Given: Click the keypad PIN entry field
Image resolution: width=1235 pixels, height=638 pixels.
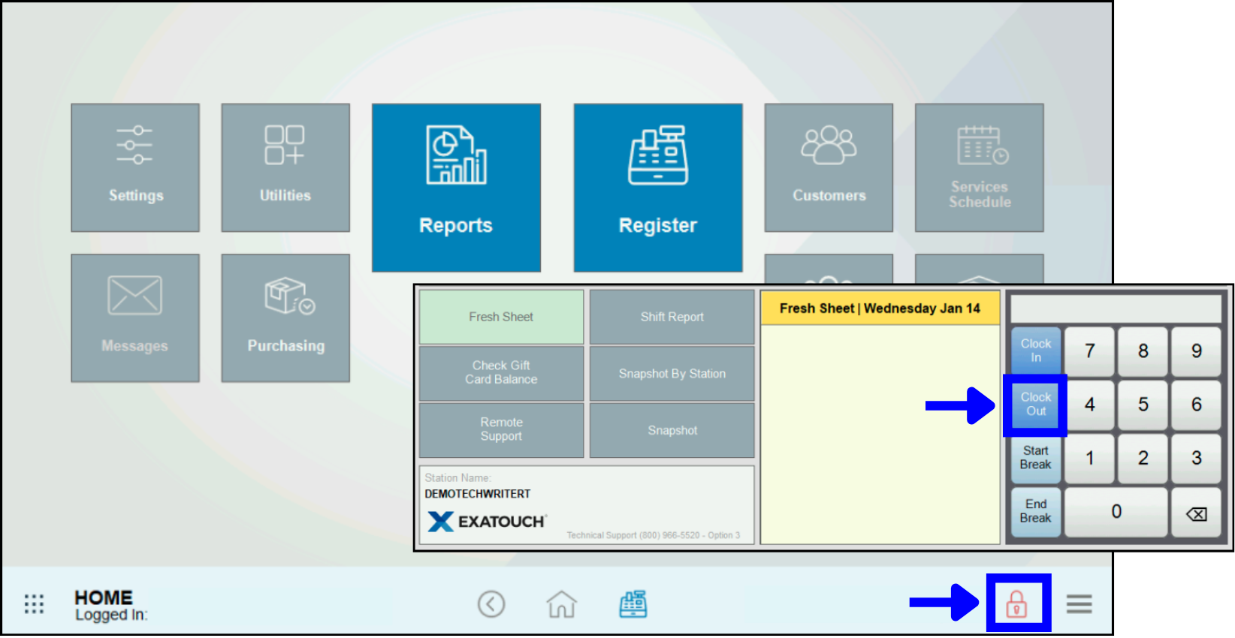Looking at the screenshot, I should tap(1116, 308).
